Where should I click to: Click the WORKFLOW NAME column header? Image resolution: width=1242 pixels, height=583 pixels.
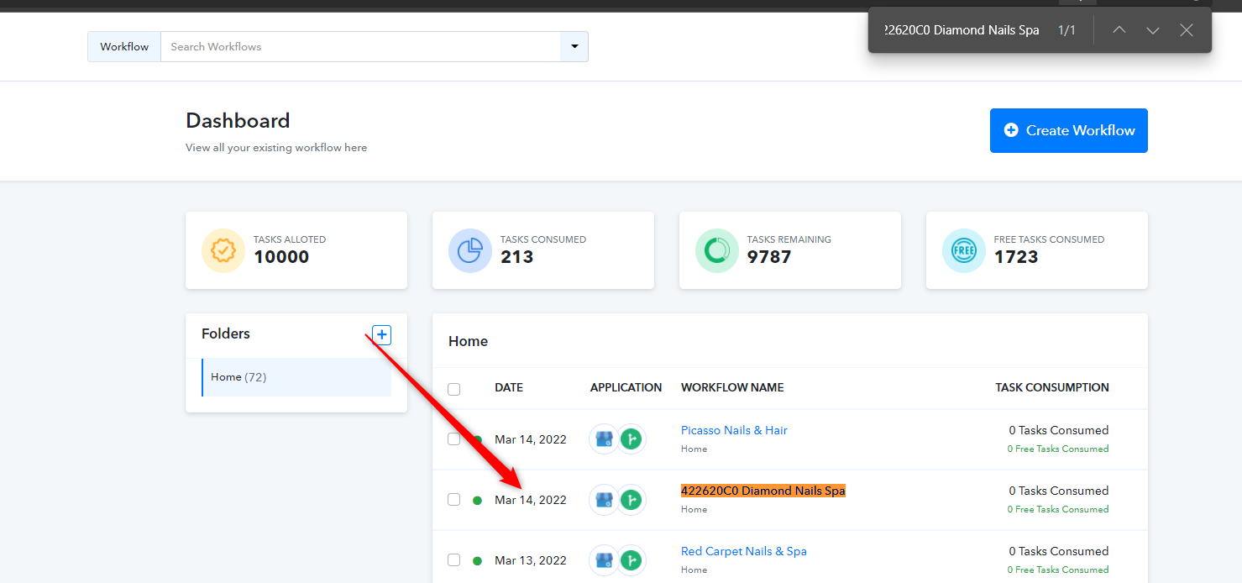(x=732, y=387)
